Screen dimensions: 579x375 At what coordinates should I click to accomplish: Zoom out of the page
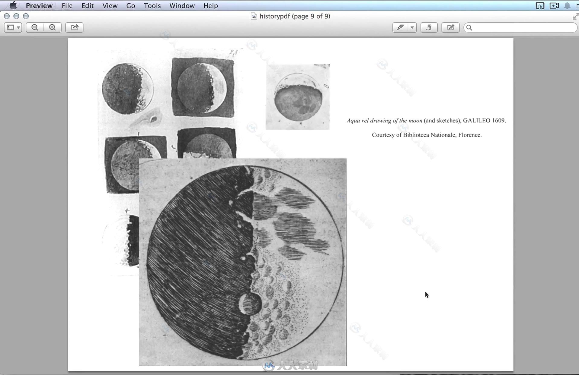35,27
